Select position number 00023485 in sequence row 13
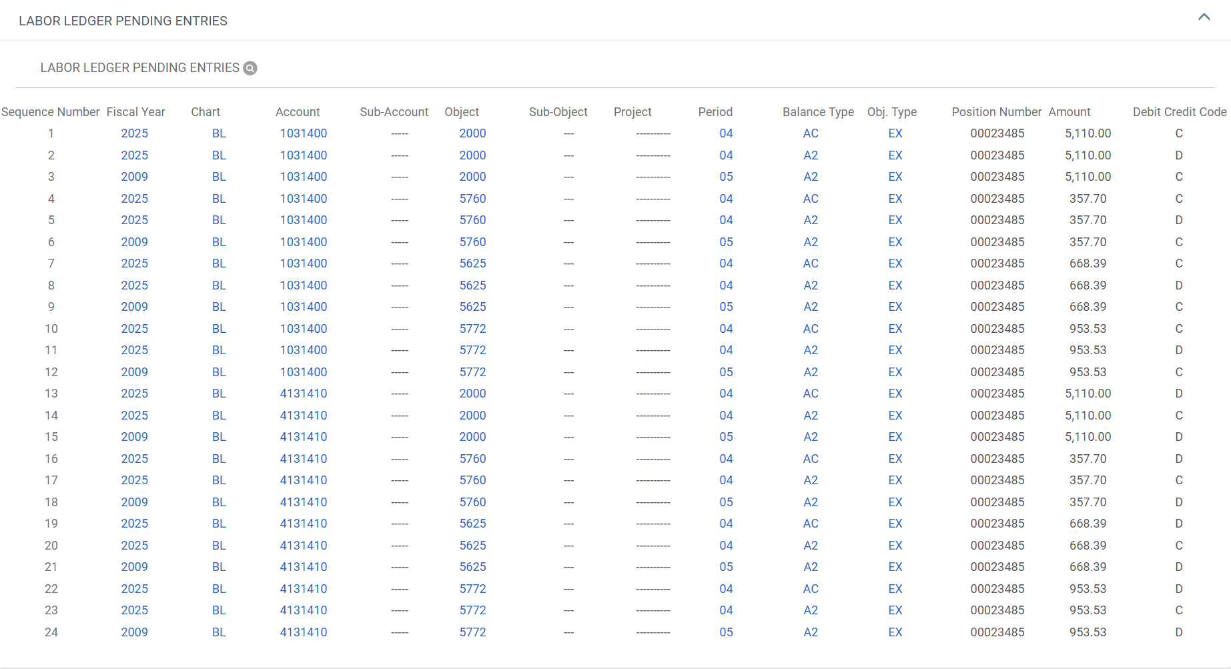Screen dimensions: 1231x669 click(997, 394)
